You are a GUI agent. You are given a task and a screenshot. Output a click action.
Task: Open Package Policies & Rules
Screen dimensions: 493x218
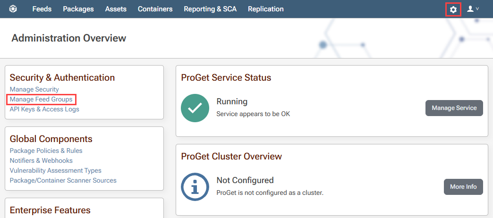46,151
